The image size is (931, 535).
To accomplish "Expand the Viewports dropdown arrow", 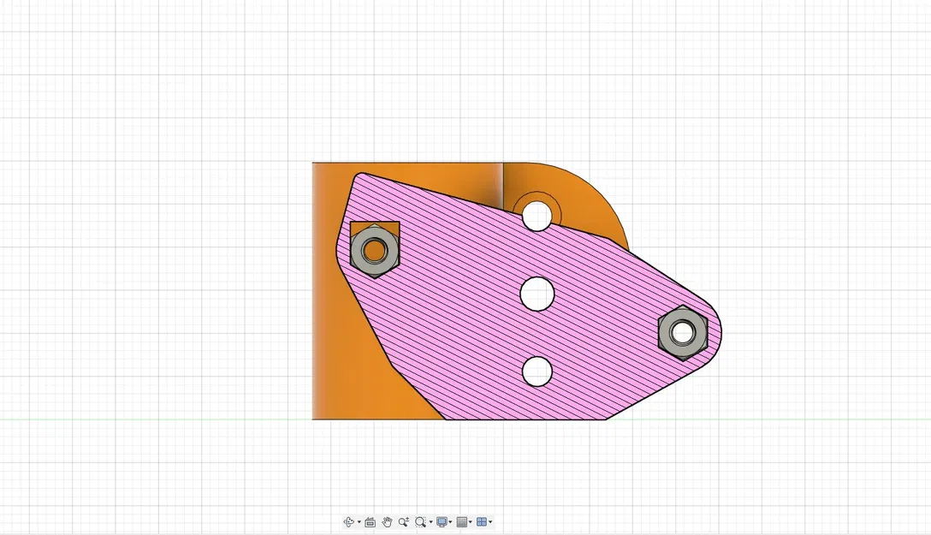I will click(x=491, y=521).
